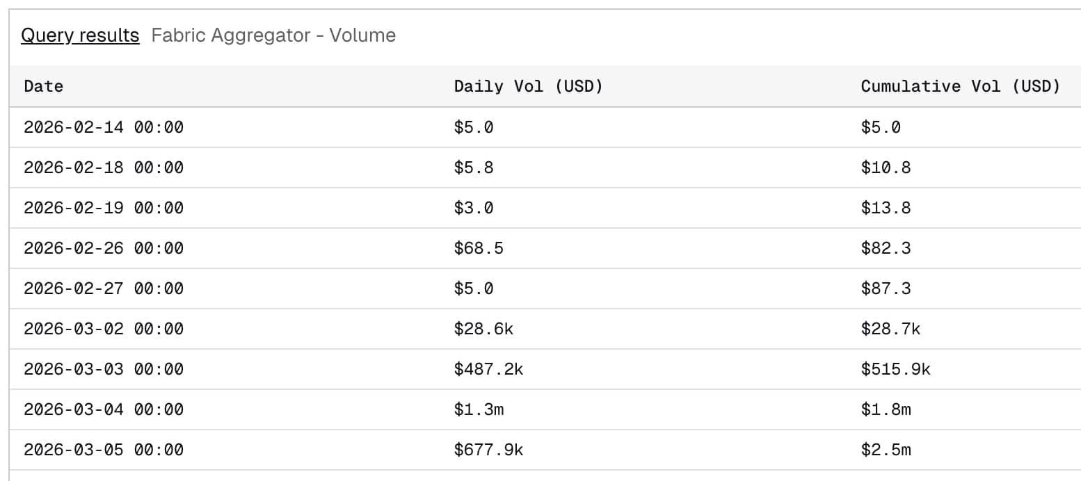Viewport: 1081px width, 481px height.
Task: Select the $10.8 cumulative volume cell
Action: (886, 168)
